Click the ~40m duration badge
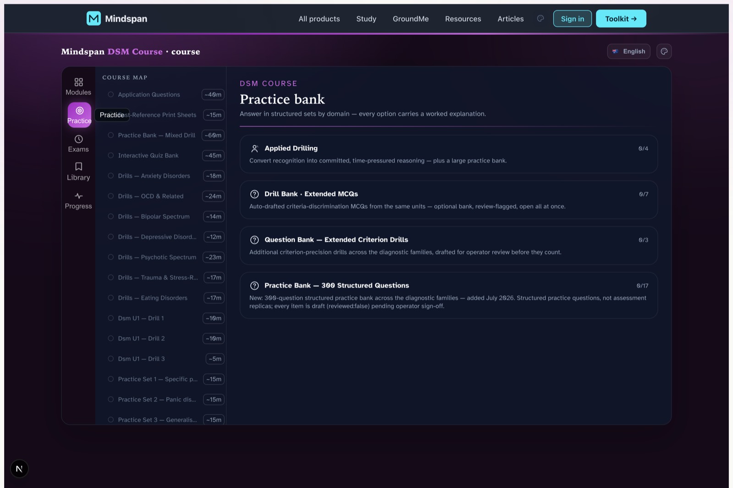Image resolution: width=733 pixels, height=488 pixels. tap(213, 94)
